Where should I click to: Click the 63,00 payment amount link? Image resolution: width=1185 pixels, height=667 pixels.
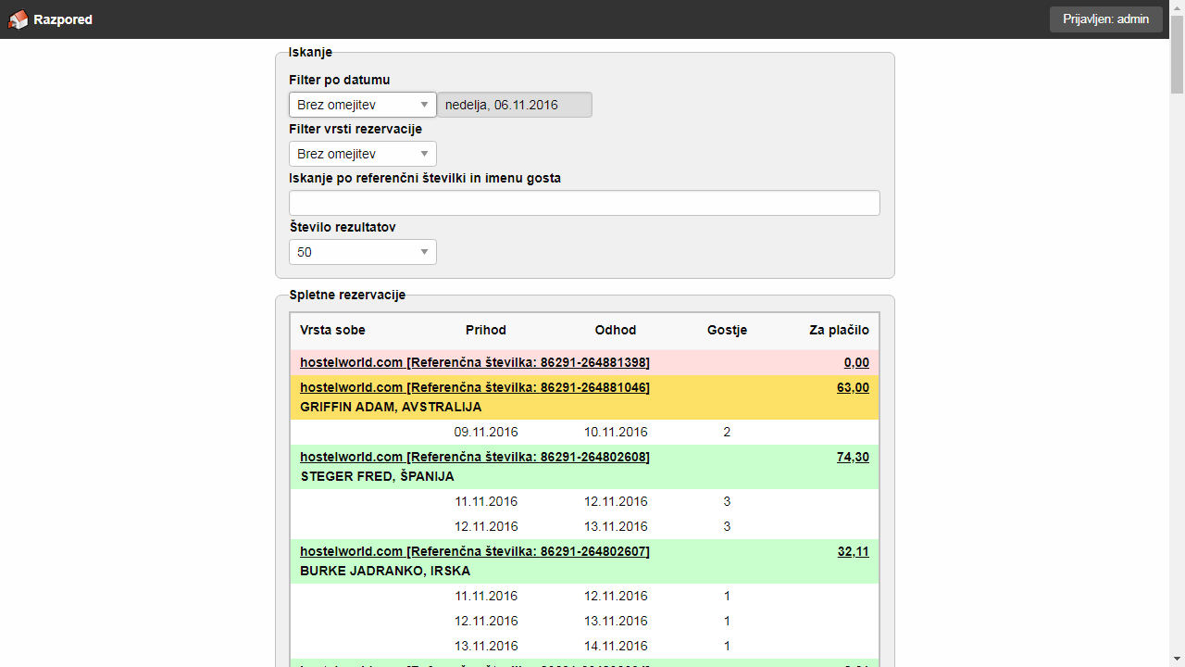point(853,387)
